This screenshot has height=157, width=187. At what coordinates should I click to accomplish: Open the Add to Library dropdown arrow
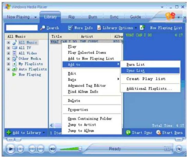click(x=44, y=133)
